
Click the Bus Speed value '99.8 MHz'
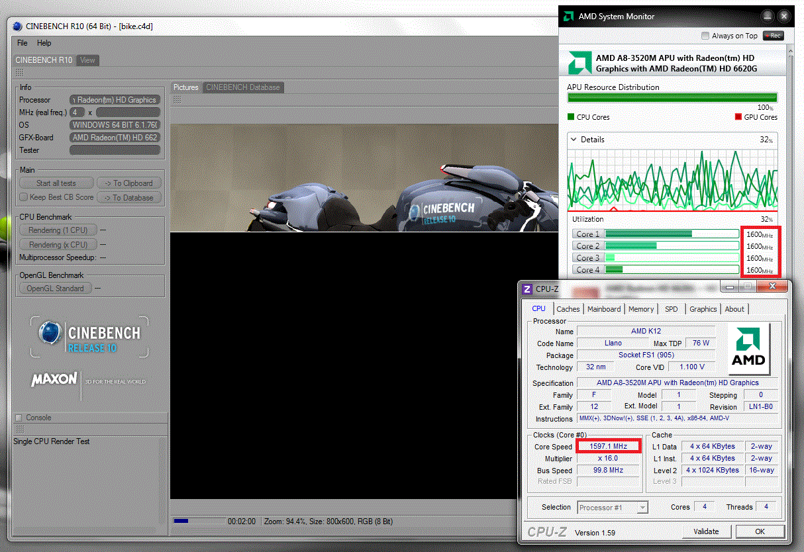[608, 471]
